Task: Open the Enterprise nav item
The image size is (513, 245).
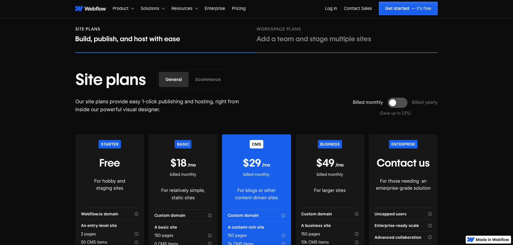Action: 215,8
